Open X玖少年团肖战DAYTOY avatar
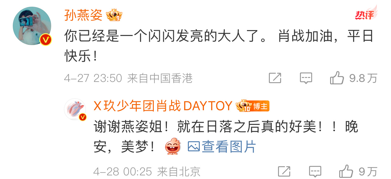 [75, 109]
